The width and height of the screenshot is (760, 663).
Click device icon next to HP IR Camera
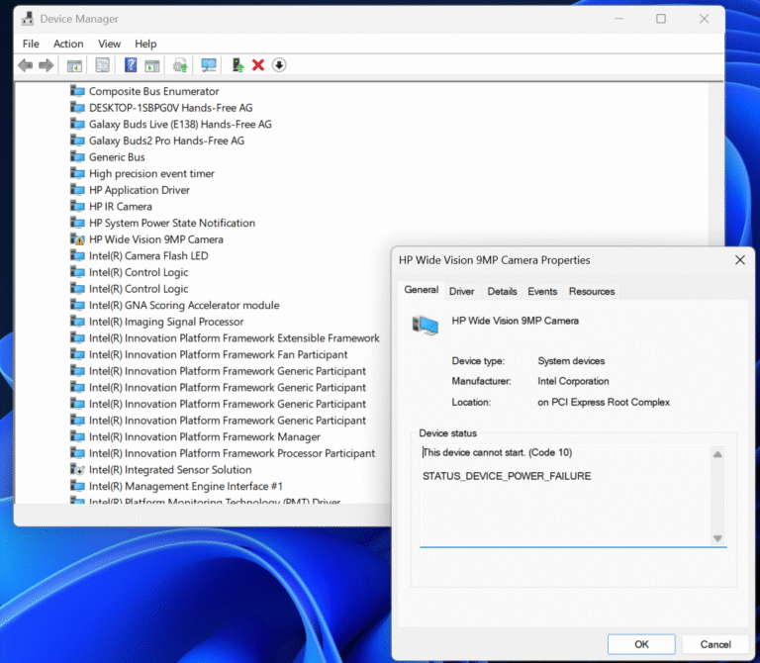77,207
